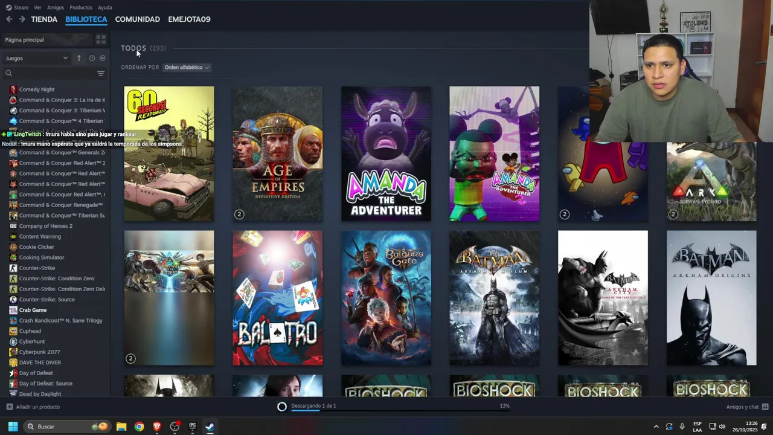Open the Baldur's Gate 3 cover
Image resolution: width=773 pixels, height=435 pixels.
point(386,298)
